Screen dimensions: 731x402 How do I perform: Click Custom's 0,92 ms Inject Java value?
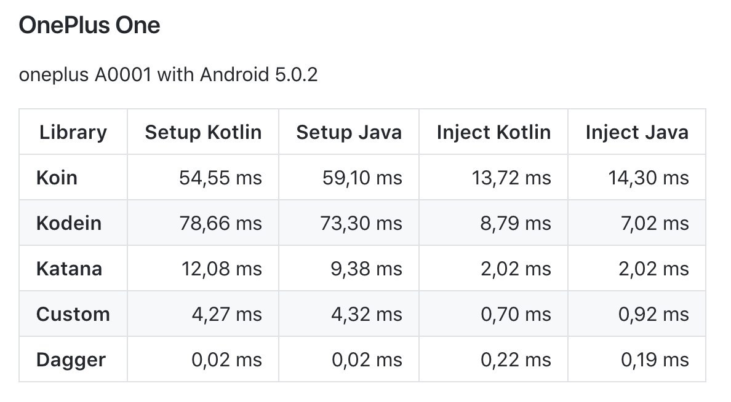point(655,314)
